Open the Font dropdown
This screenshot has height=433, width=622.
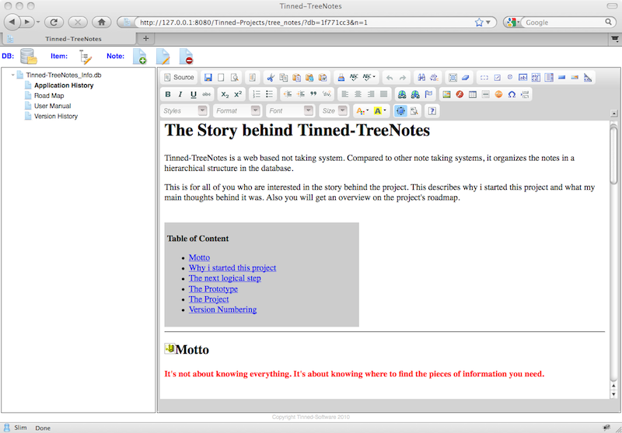coord(290,110)
